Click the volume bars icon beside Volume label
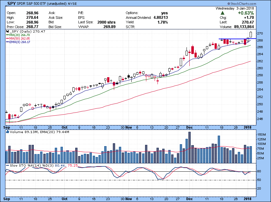 point(8,132)
